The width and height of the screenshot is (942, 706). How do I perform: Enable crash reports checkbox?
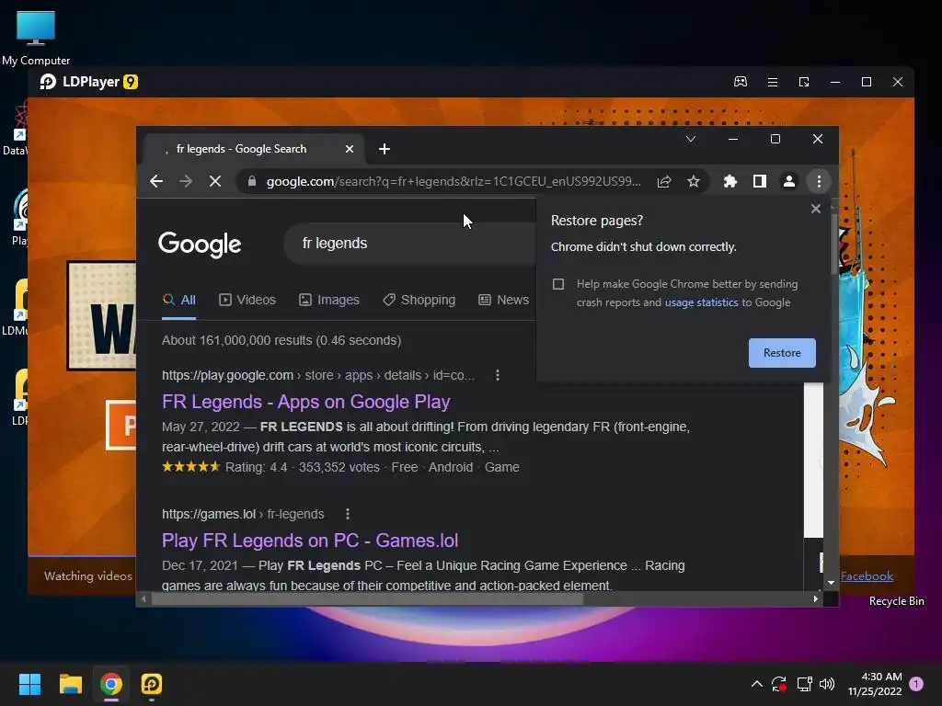[558, 284]
